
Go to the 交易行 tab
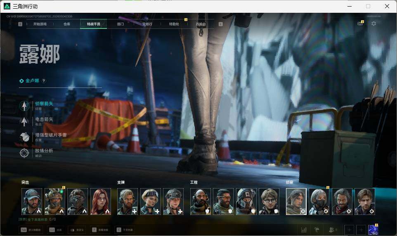(x=147, y=24)
